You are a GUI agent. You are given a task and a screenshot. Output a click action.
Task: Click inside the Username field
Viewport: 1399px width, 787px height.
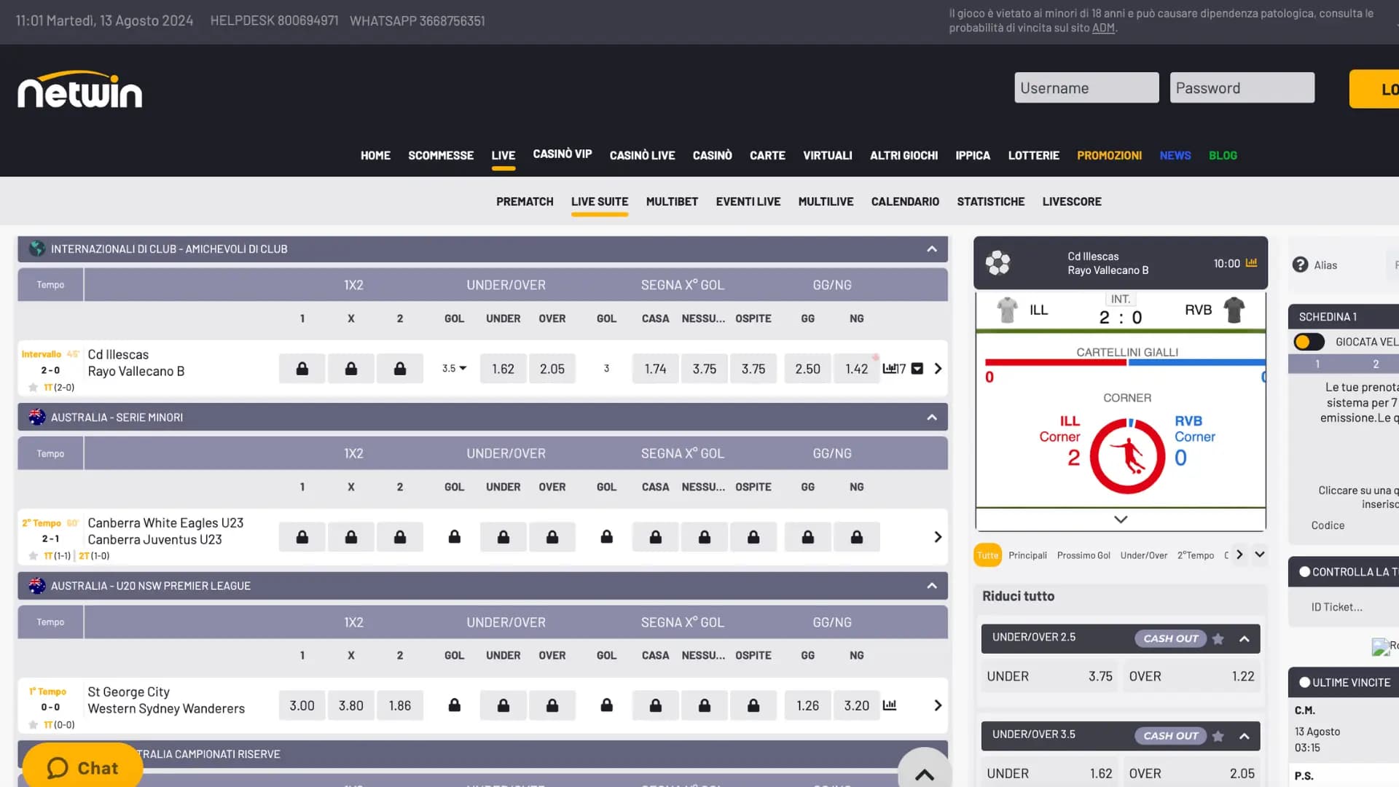[1086, 87]
